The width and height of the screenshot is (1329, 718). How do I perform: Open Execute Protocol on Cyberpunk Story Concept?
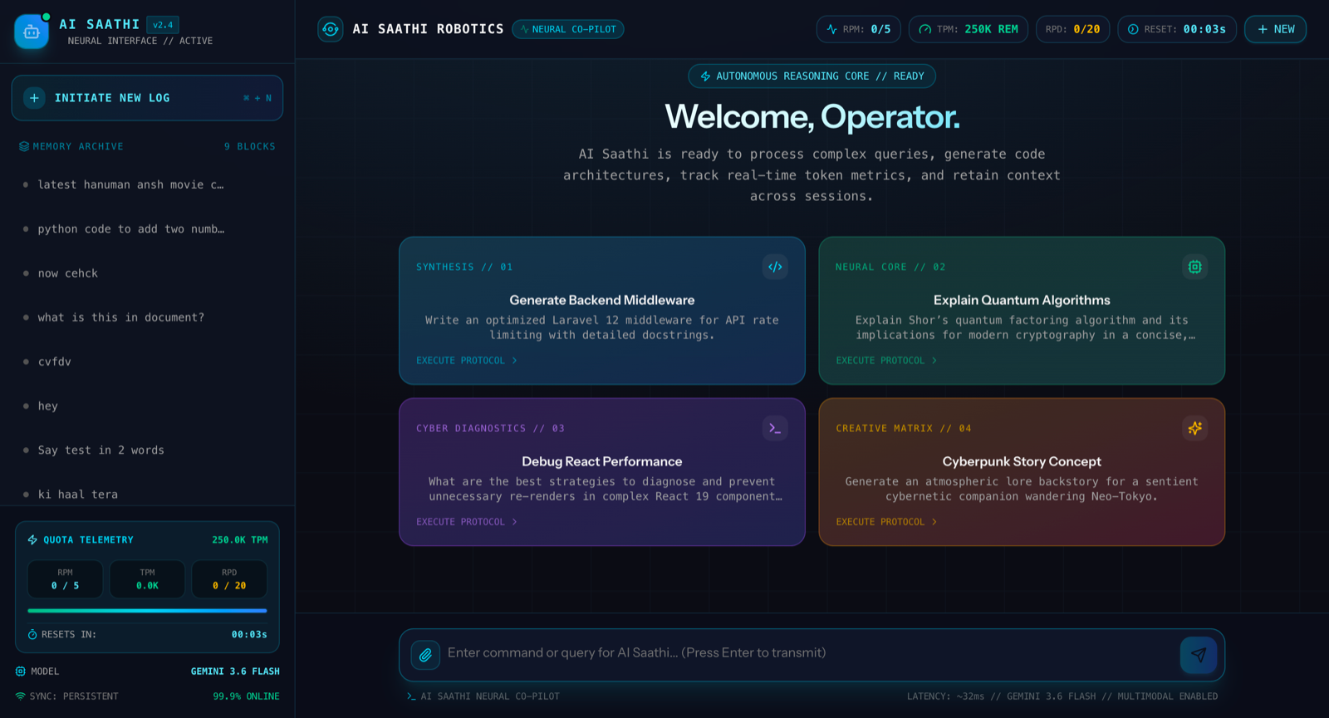click(x=886, y=522)
